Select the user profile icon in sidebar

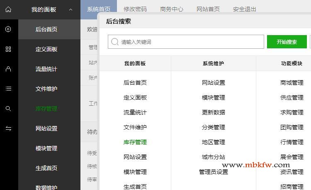pos(8,69)
